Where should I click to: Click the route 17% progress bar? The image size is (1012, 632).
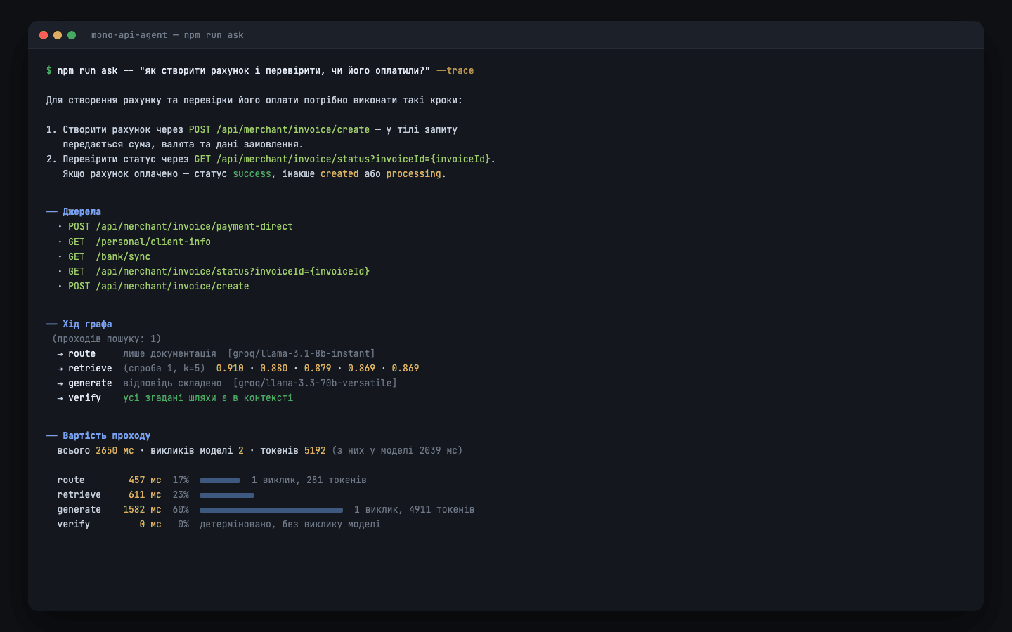[x=220, y=480]
